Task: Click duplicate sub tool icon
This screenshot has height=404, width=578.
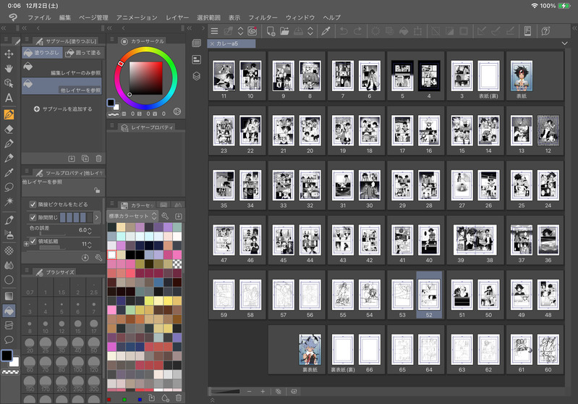Action: tap(85, 159)
